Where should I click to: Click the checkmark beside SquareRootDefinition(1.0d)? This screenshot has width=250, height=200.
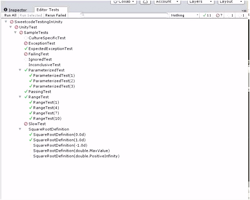tap(31, 140)
